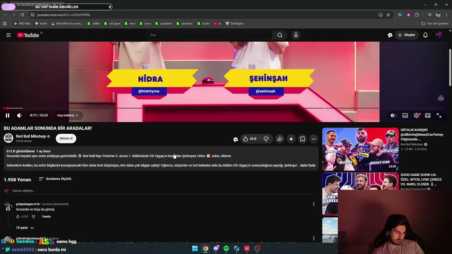Screen dimensions: 452x254
Task: Open ruffles bookmark
Action: click(x=94, y=24)
